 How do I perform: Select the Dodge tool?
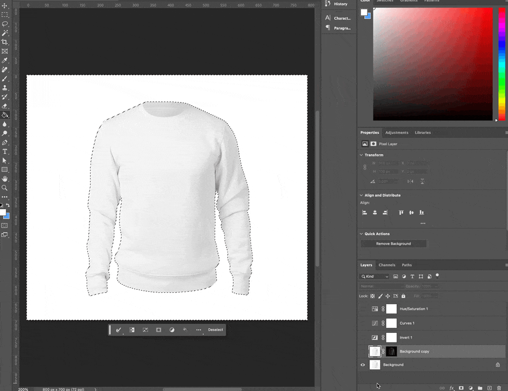pyautogui.click(x=5, y=133)
